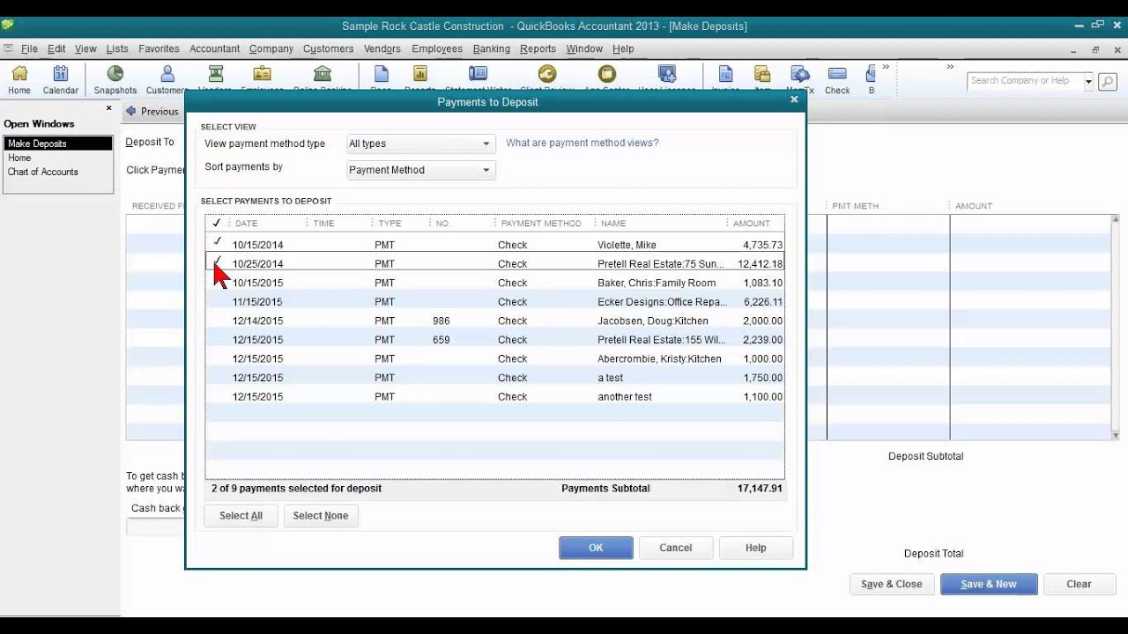
Task: Select Home in Open Windows list
Action: coord(19,158)
